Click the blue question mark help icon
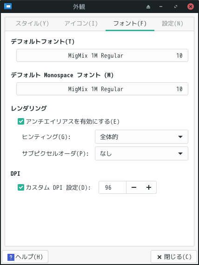The width and height of the screenshot is (199, 265). [x=11, y=258]
